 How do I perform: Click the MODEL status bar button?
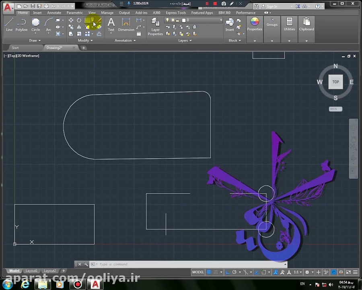pyautogui.click(x=198, y=272)
